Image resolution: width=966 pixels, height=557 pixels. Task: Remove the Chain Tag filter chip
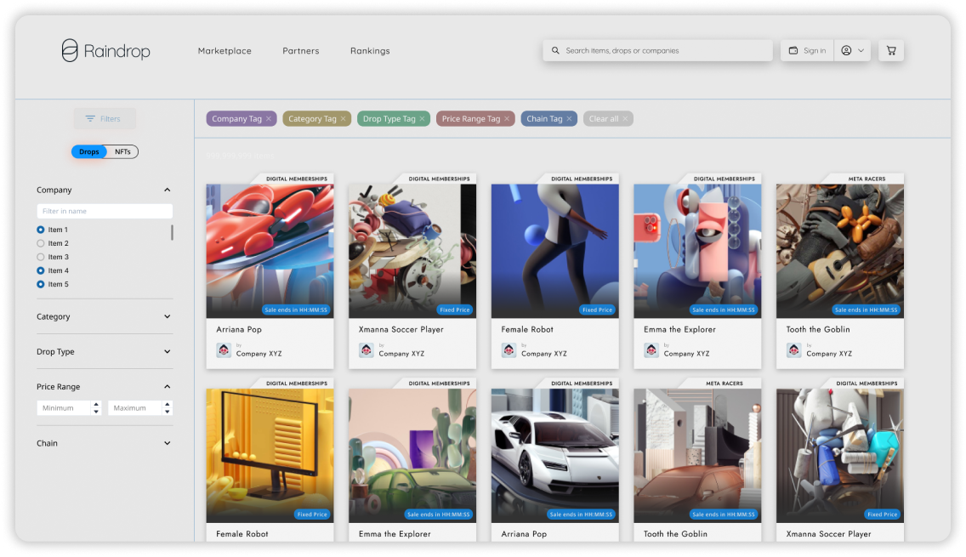click(570, 119)
